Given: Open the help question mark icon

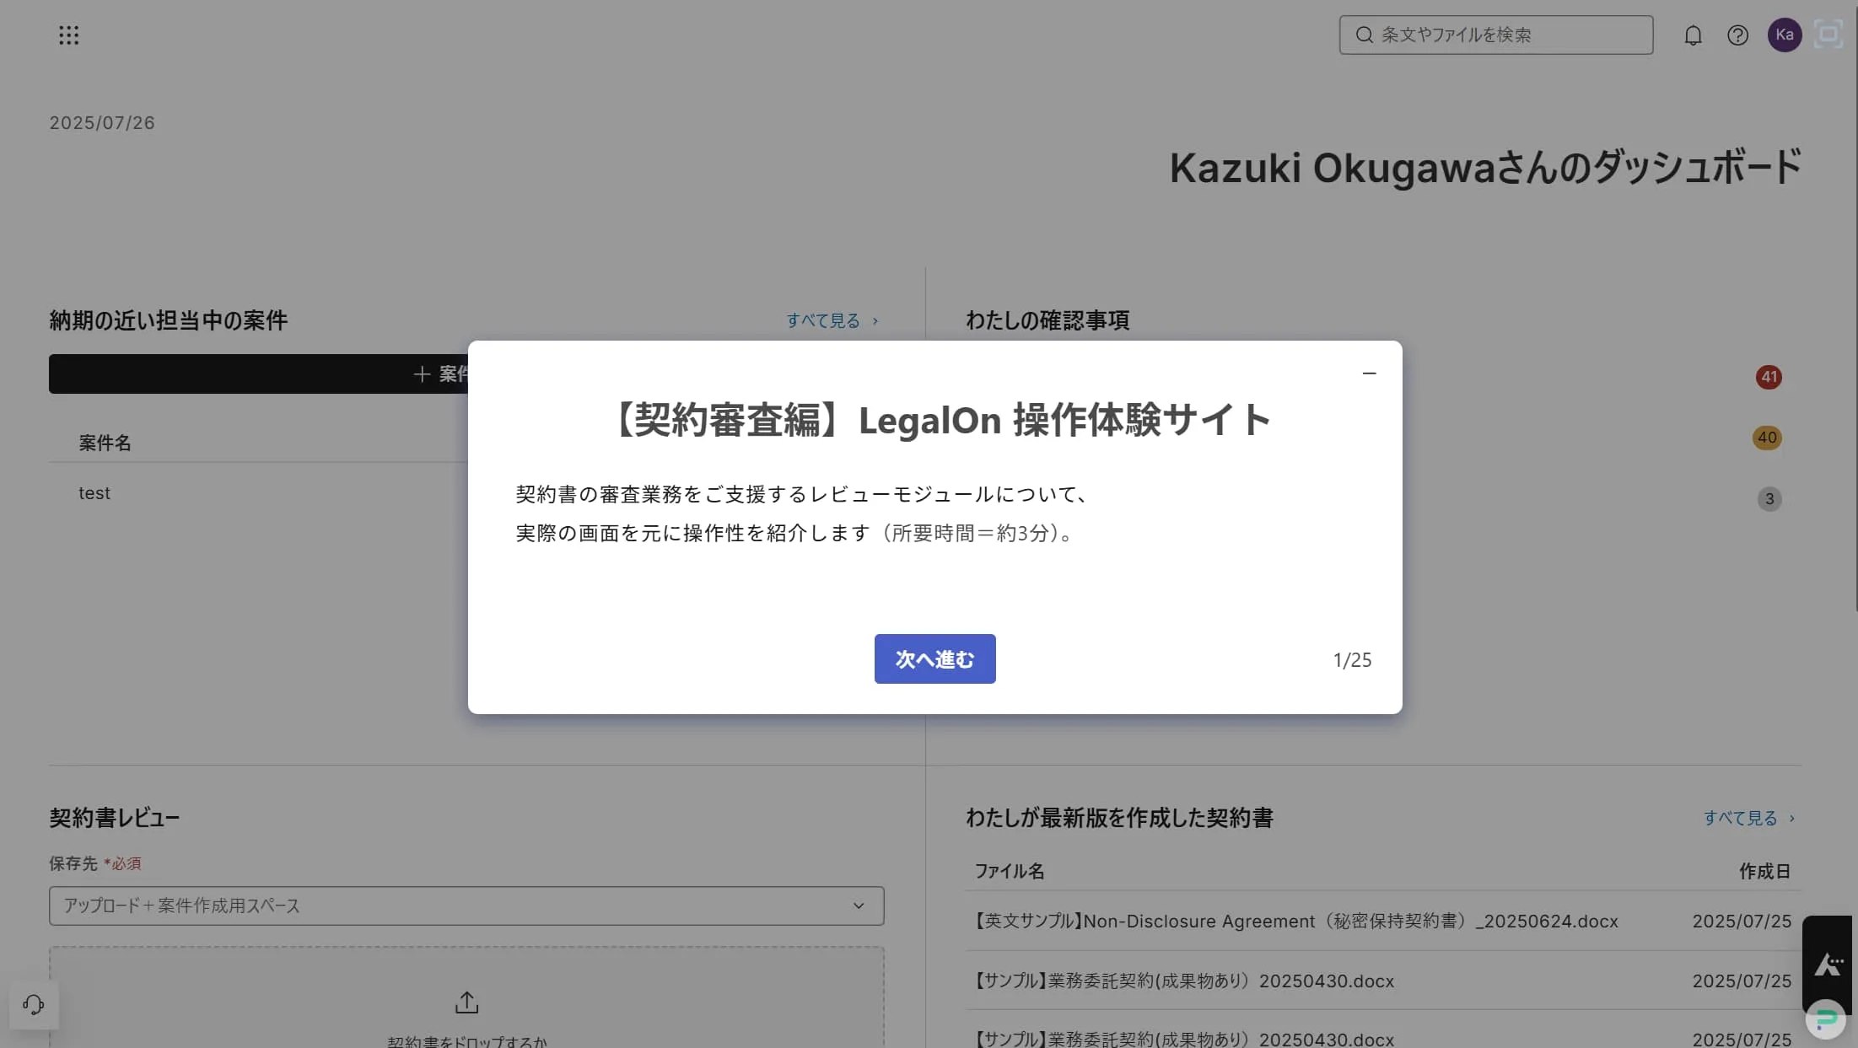Looking at the screenshot, I should (x=1737, y=35).
